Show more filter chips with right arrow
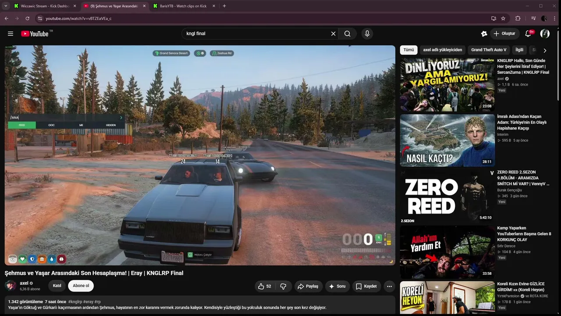Screen dimensions: 561x316 click(x=545, y=50)
